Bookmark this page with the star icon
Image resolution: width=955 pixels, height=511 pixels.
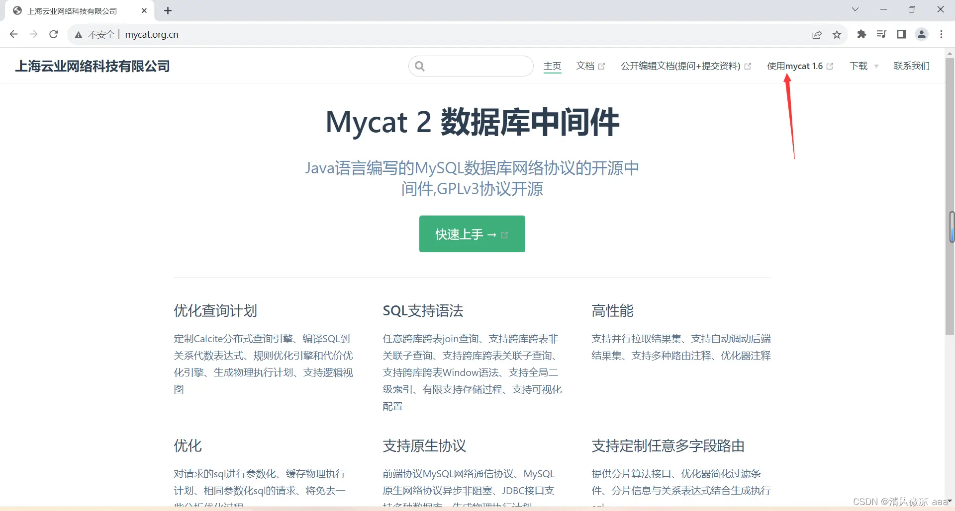click(x=837, y=34)
